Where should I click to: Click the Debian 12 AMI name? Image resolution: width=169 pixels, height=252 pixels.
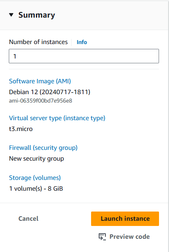tap(50, 92)
